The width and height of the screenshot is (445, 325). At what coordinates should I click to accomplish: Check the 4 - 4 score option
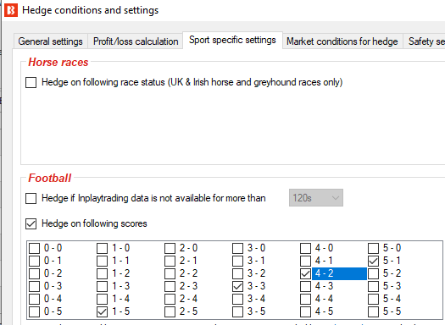pyautogui.click(x=305, y=299)
